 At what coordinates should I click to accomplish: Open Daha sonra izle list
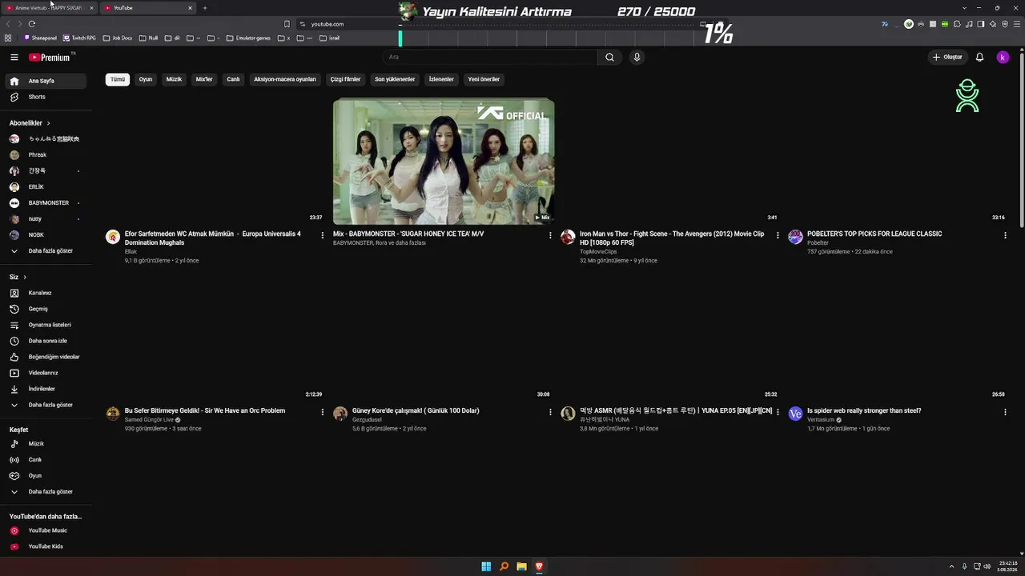pos(46,341)
